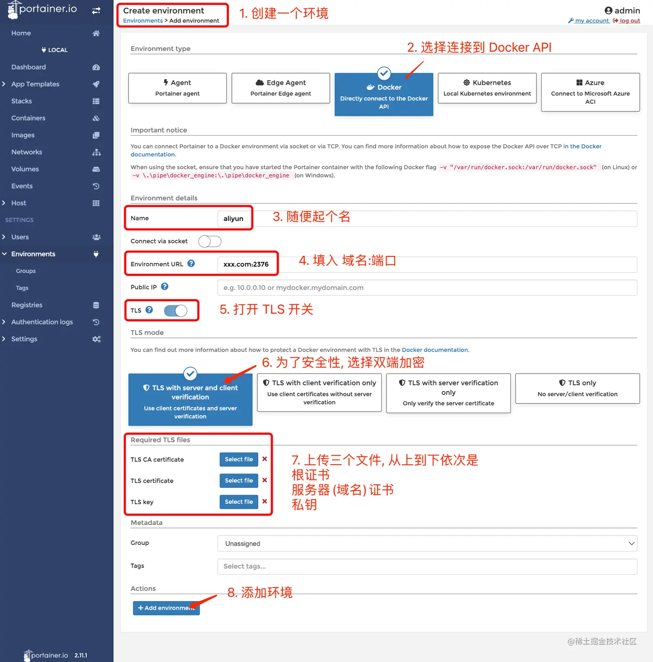Open the my account link
This screenshot has height=662, width=653.
click(x=589, y=21)
